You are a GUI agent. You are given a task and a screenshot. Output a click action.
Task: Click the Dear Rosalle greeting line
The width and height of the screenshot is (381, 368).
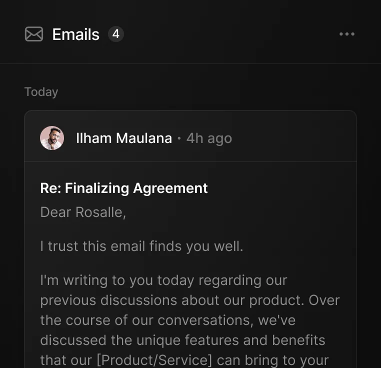tap(83, 212)
